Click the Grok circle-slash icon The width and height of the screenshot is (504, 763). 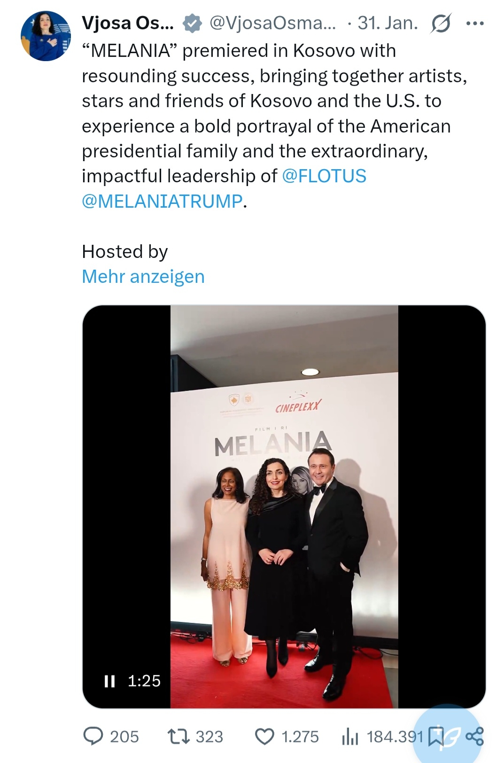440,23
